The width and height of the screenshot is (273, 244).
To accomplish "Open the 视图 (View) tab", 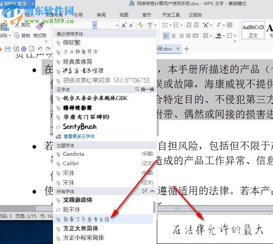I will 124,15.
